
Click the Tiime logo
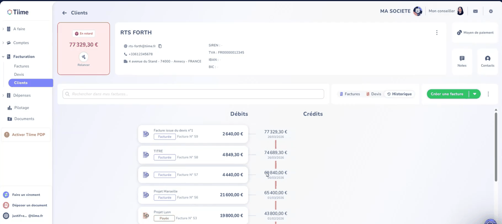click(18, 12)
